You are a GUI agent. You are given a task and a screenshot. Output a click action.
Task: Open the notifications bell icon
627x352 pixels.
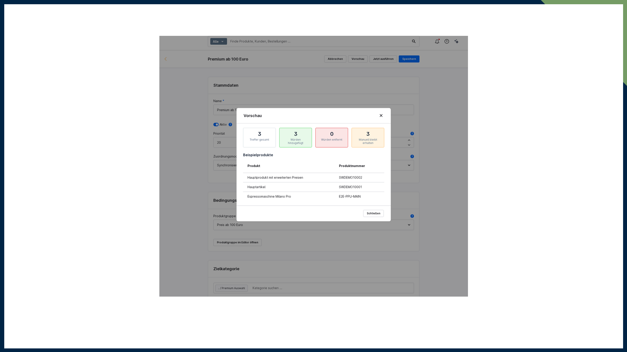(437, 41)
